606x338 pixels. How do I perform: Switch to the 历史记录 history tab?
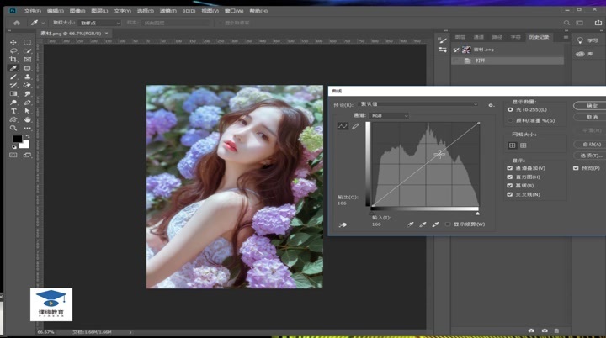tap(537, 37)
